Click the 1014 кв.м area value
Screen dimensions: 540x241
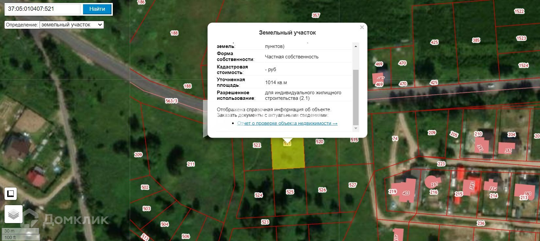pos(276,83)
